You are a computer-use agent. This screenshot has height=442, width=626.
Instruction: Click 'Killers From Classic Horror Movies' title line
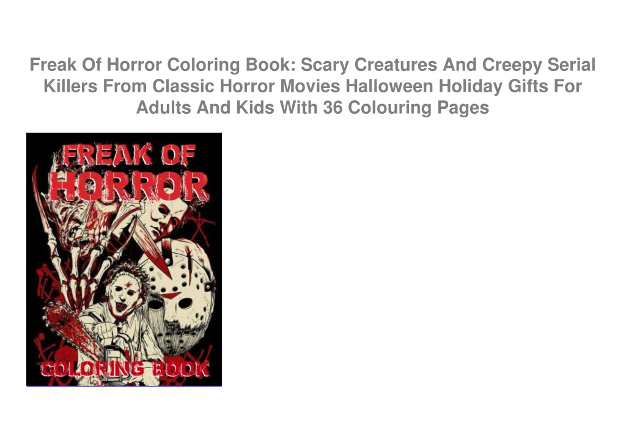click(x=191, y=86)
